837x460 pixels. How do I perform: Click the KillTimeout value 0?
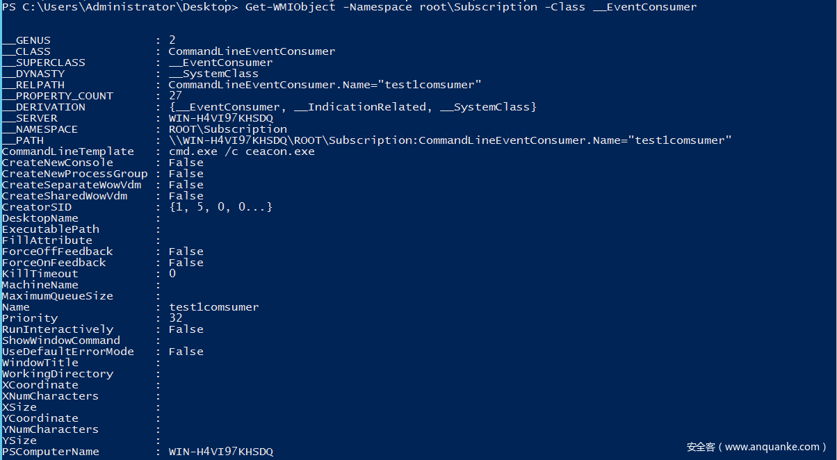pyautogui.click(x=172, y=274)
